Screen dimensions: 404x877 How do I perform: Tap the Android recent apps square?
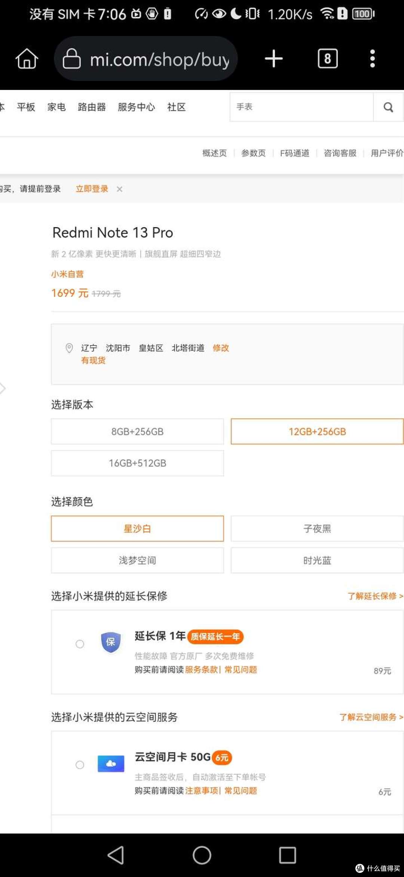(288, 855)
